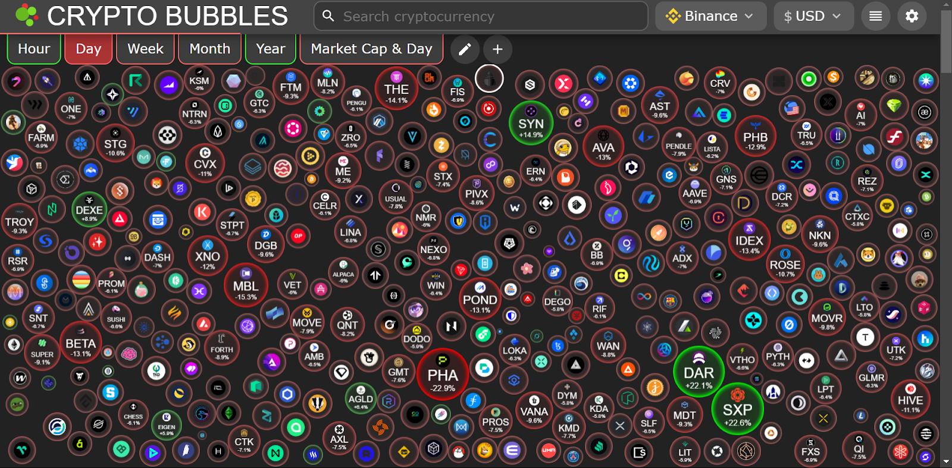Viewport: 952px width, 468px height.
Task: Select the AVA -13% bubble
Action: [x=603, y=147]
